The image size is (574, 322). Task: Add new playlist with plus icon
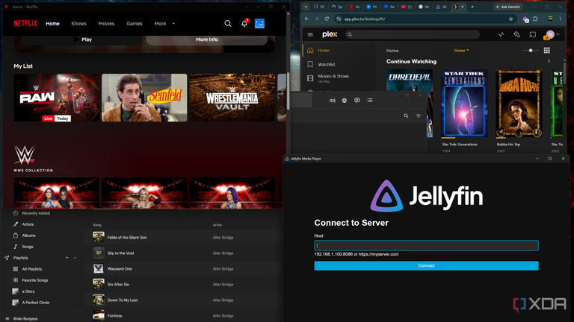coord(67,258)
